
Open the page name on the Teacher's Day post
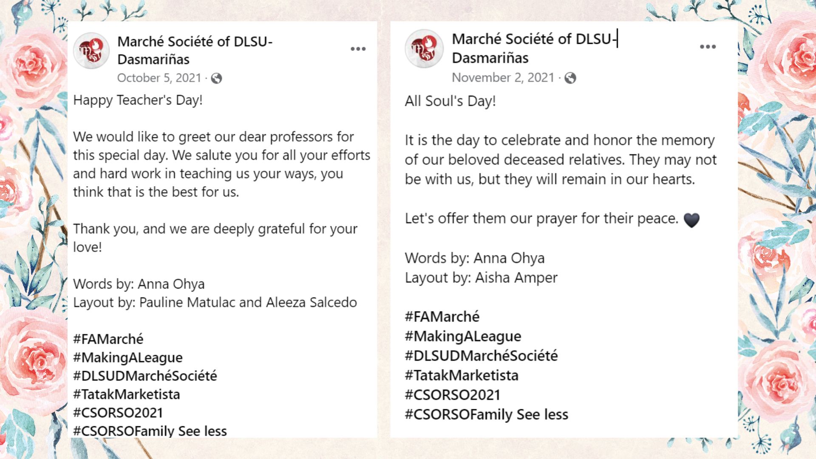click(x=195, y=50)
